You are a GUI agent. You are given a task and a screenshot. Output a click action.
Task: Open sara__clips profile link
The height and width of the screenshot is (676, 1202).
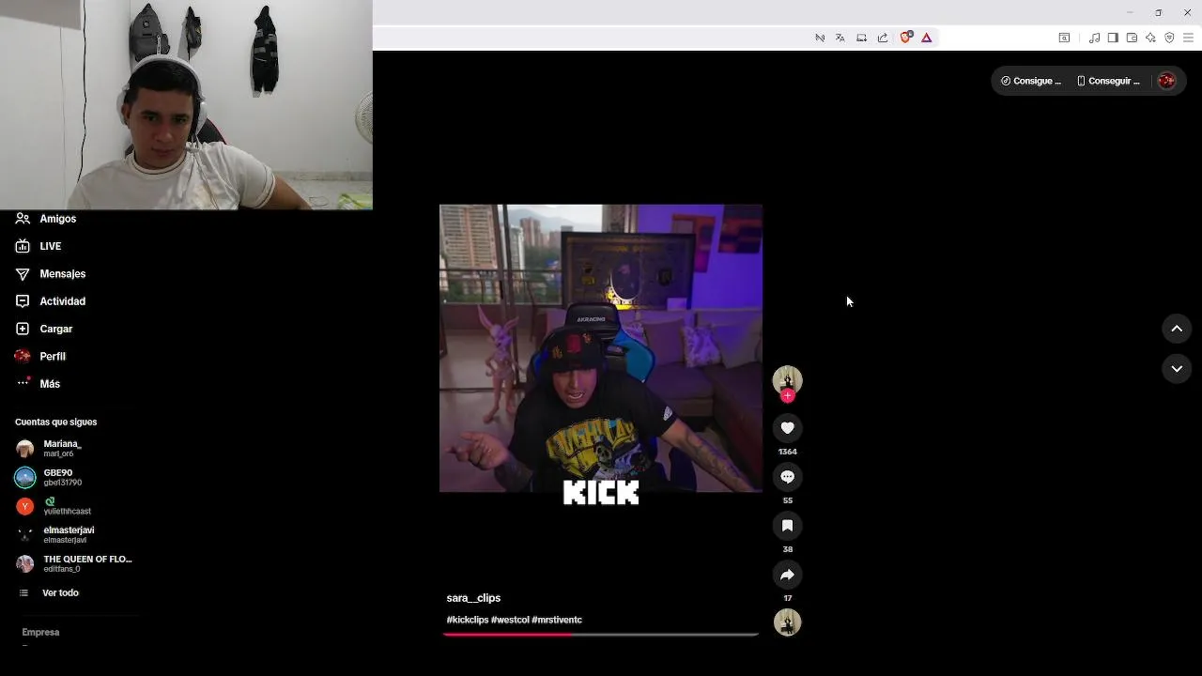pos(473,598)
